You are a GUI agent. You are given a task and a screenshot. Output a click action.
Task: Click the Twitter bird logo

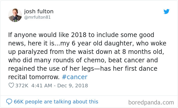(x=166, y=12)
